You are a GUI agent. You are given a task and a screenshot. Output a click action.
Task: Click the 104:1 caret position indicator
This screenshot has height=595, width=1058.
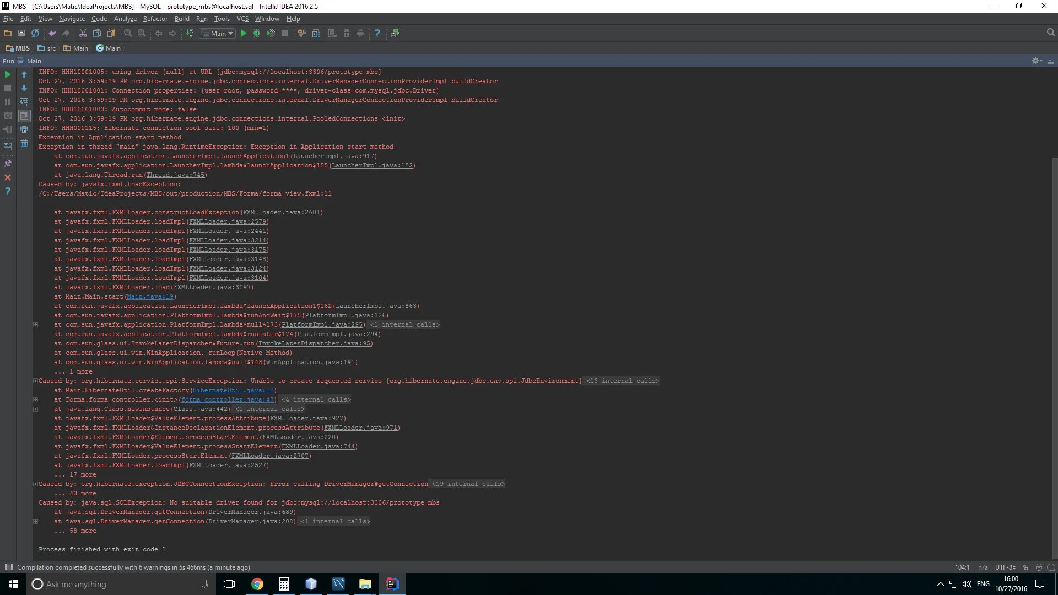point(962,567)
